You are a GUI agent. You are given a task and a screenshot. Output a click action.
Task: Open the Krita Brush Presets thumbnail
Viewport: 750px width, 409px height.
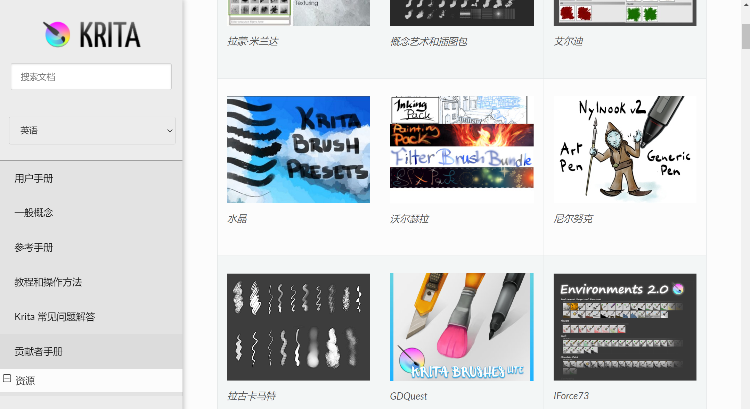[x=299, y=150]
